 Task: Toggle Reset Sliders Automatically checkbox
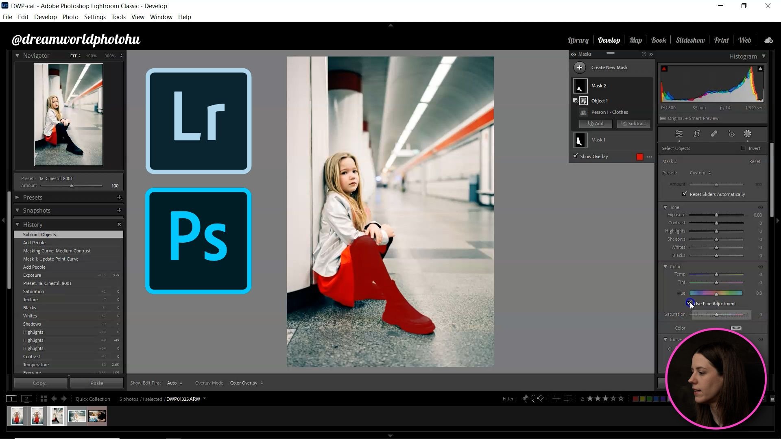[685, 194]
